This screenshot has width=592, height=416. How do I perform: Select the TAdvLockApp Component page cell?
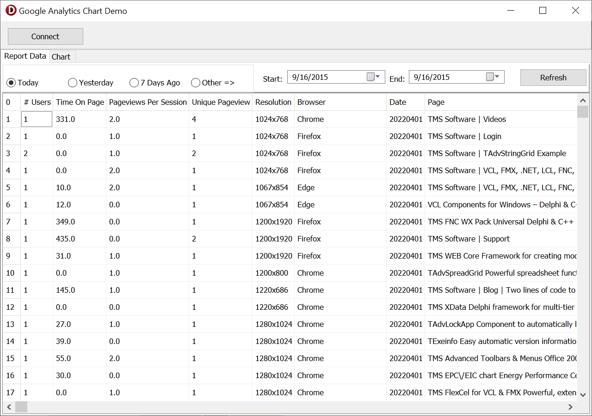click(501, 324)
